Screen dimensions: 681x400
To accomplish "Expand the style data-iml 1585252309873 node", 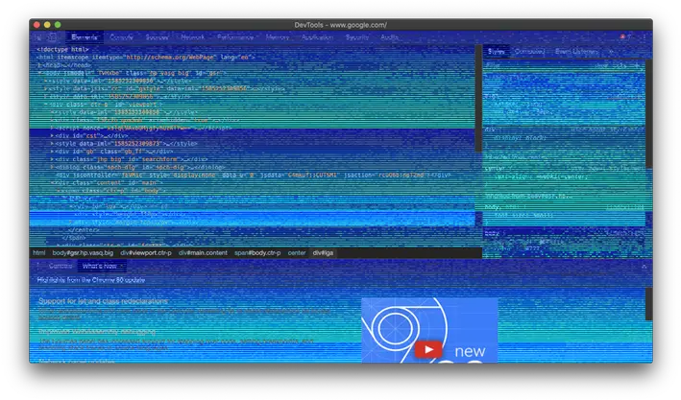I will point(52,144).
